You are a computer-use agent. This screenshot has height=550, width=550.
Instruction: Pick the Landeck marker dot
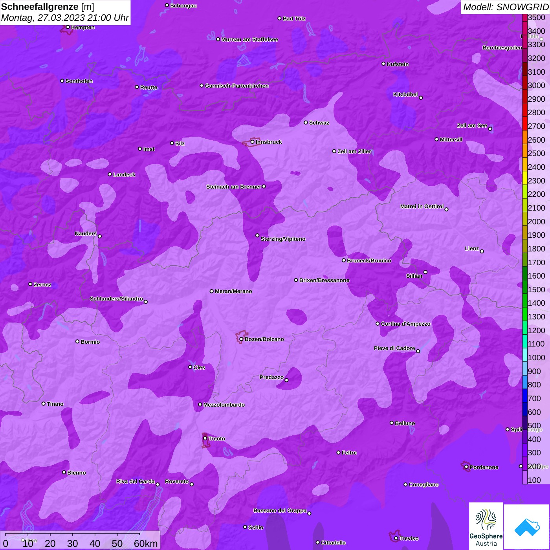110,174
